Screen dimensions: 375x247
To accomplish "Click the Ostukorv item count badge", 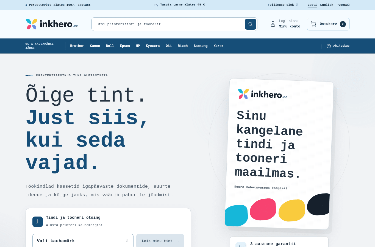I will tap(343, 24).
